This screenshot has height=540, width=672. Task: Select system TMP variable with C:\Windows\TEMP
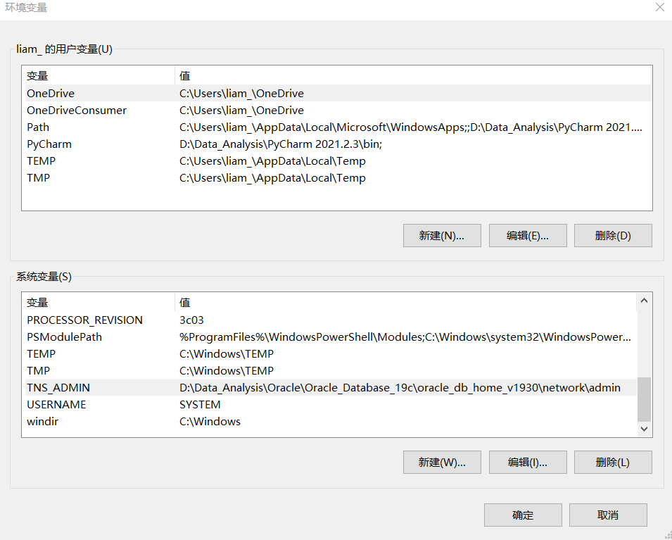tap(331, 370)
